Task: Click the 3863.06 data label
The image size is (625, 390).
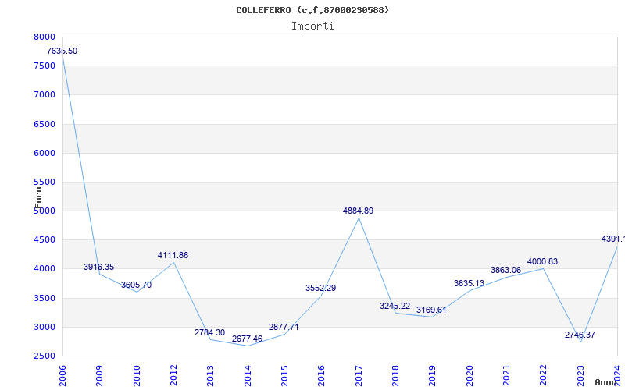Action: (x=505, y=270)
